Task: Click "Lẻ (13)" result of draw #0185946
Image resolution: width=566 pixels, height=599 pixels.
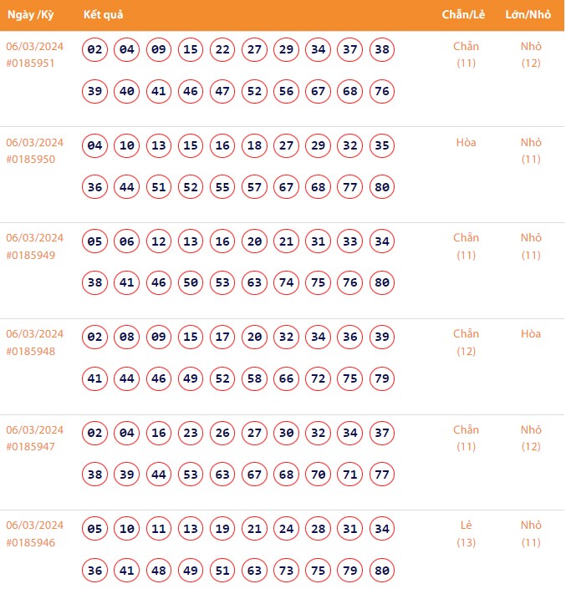Action: (466, 534)
